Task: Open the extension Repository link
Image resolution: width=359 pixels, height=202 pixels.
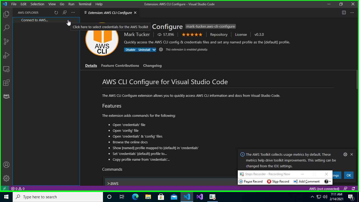Action: point(219,34)
